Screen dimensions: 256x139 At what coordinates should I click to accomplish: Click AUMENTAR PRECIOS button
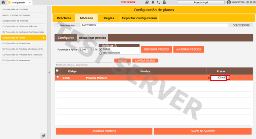pos(188,49)
